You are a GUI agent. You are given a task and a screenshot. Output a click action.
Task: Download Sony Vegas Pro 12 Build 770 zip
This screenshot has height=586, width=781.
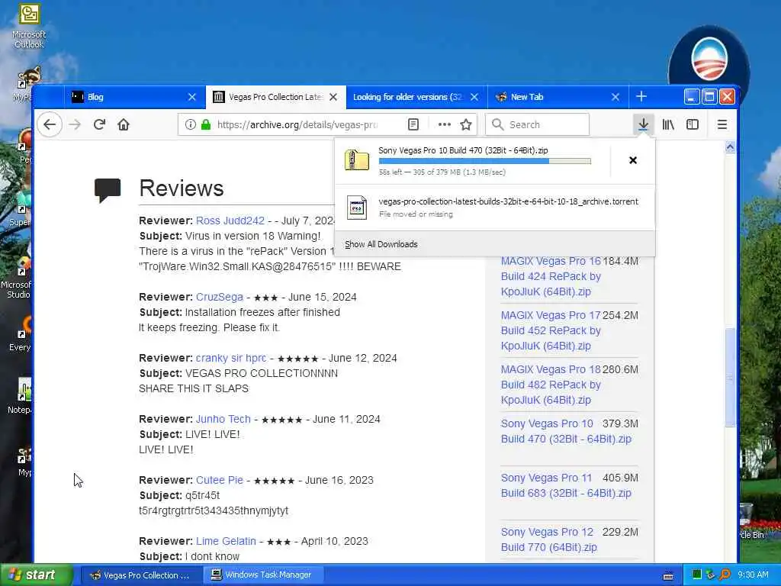point(549,539)
